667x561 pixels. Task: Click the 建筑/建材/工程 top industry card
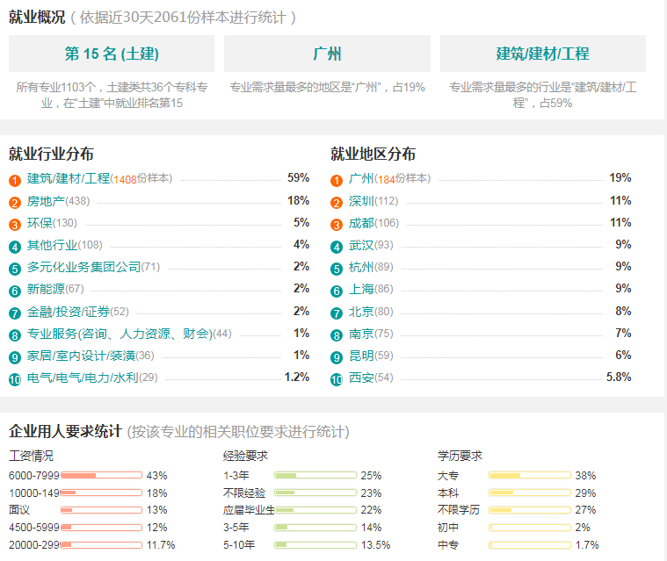pos(543,54)
